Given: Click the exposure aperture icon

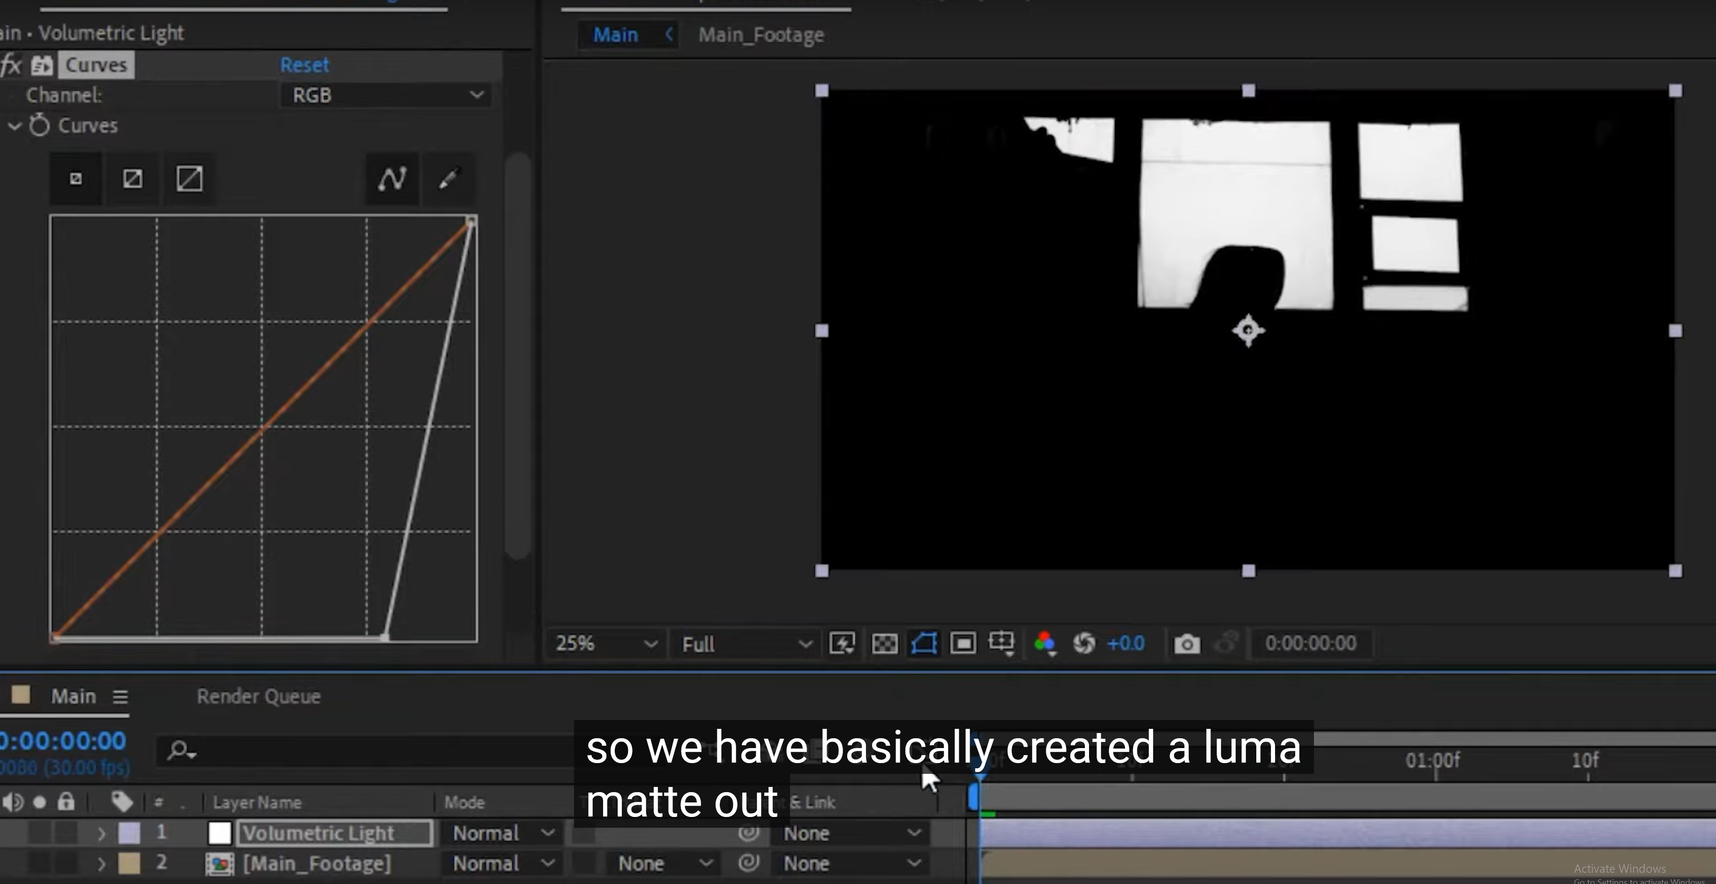Looking at the screenshot, I should pyautogui.click(x=1084, y=643).
